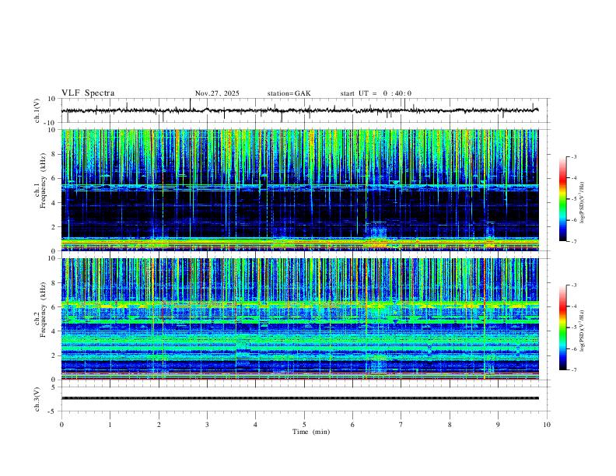Click the time axis tick label "9"
Screen dimensions: 616x476
pyautogui.click(x=498, y=425)
